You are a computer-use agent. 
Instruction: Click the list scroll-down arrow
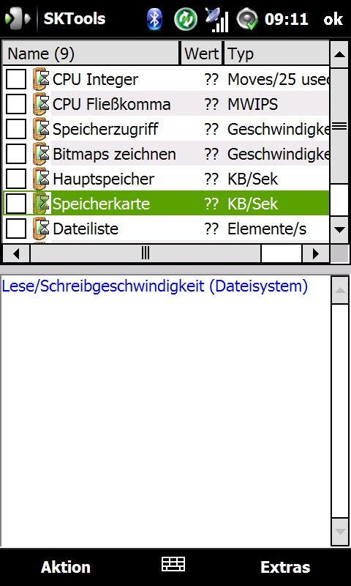(339, 229)
